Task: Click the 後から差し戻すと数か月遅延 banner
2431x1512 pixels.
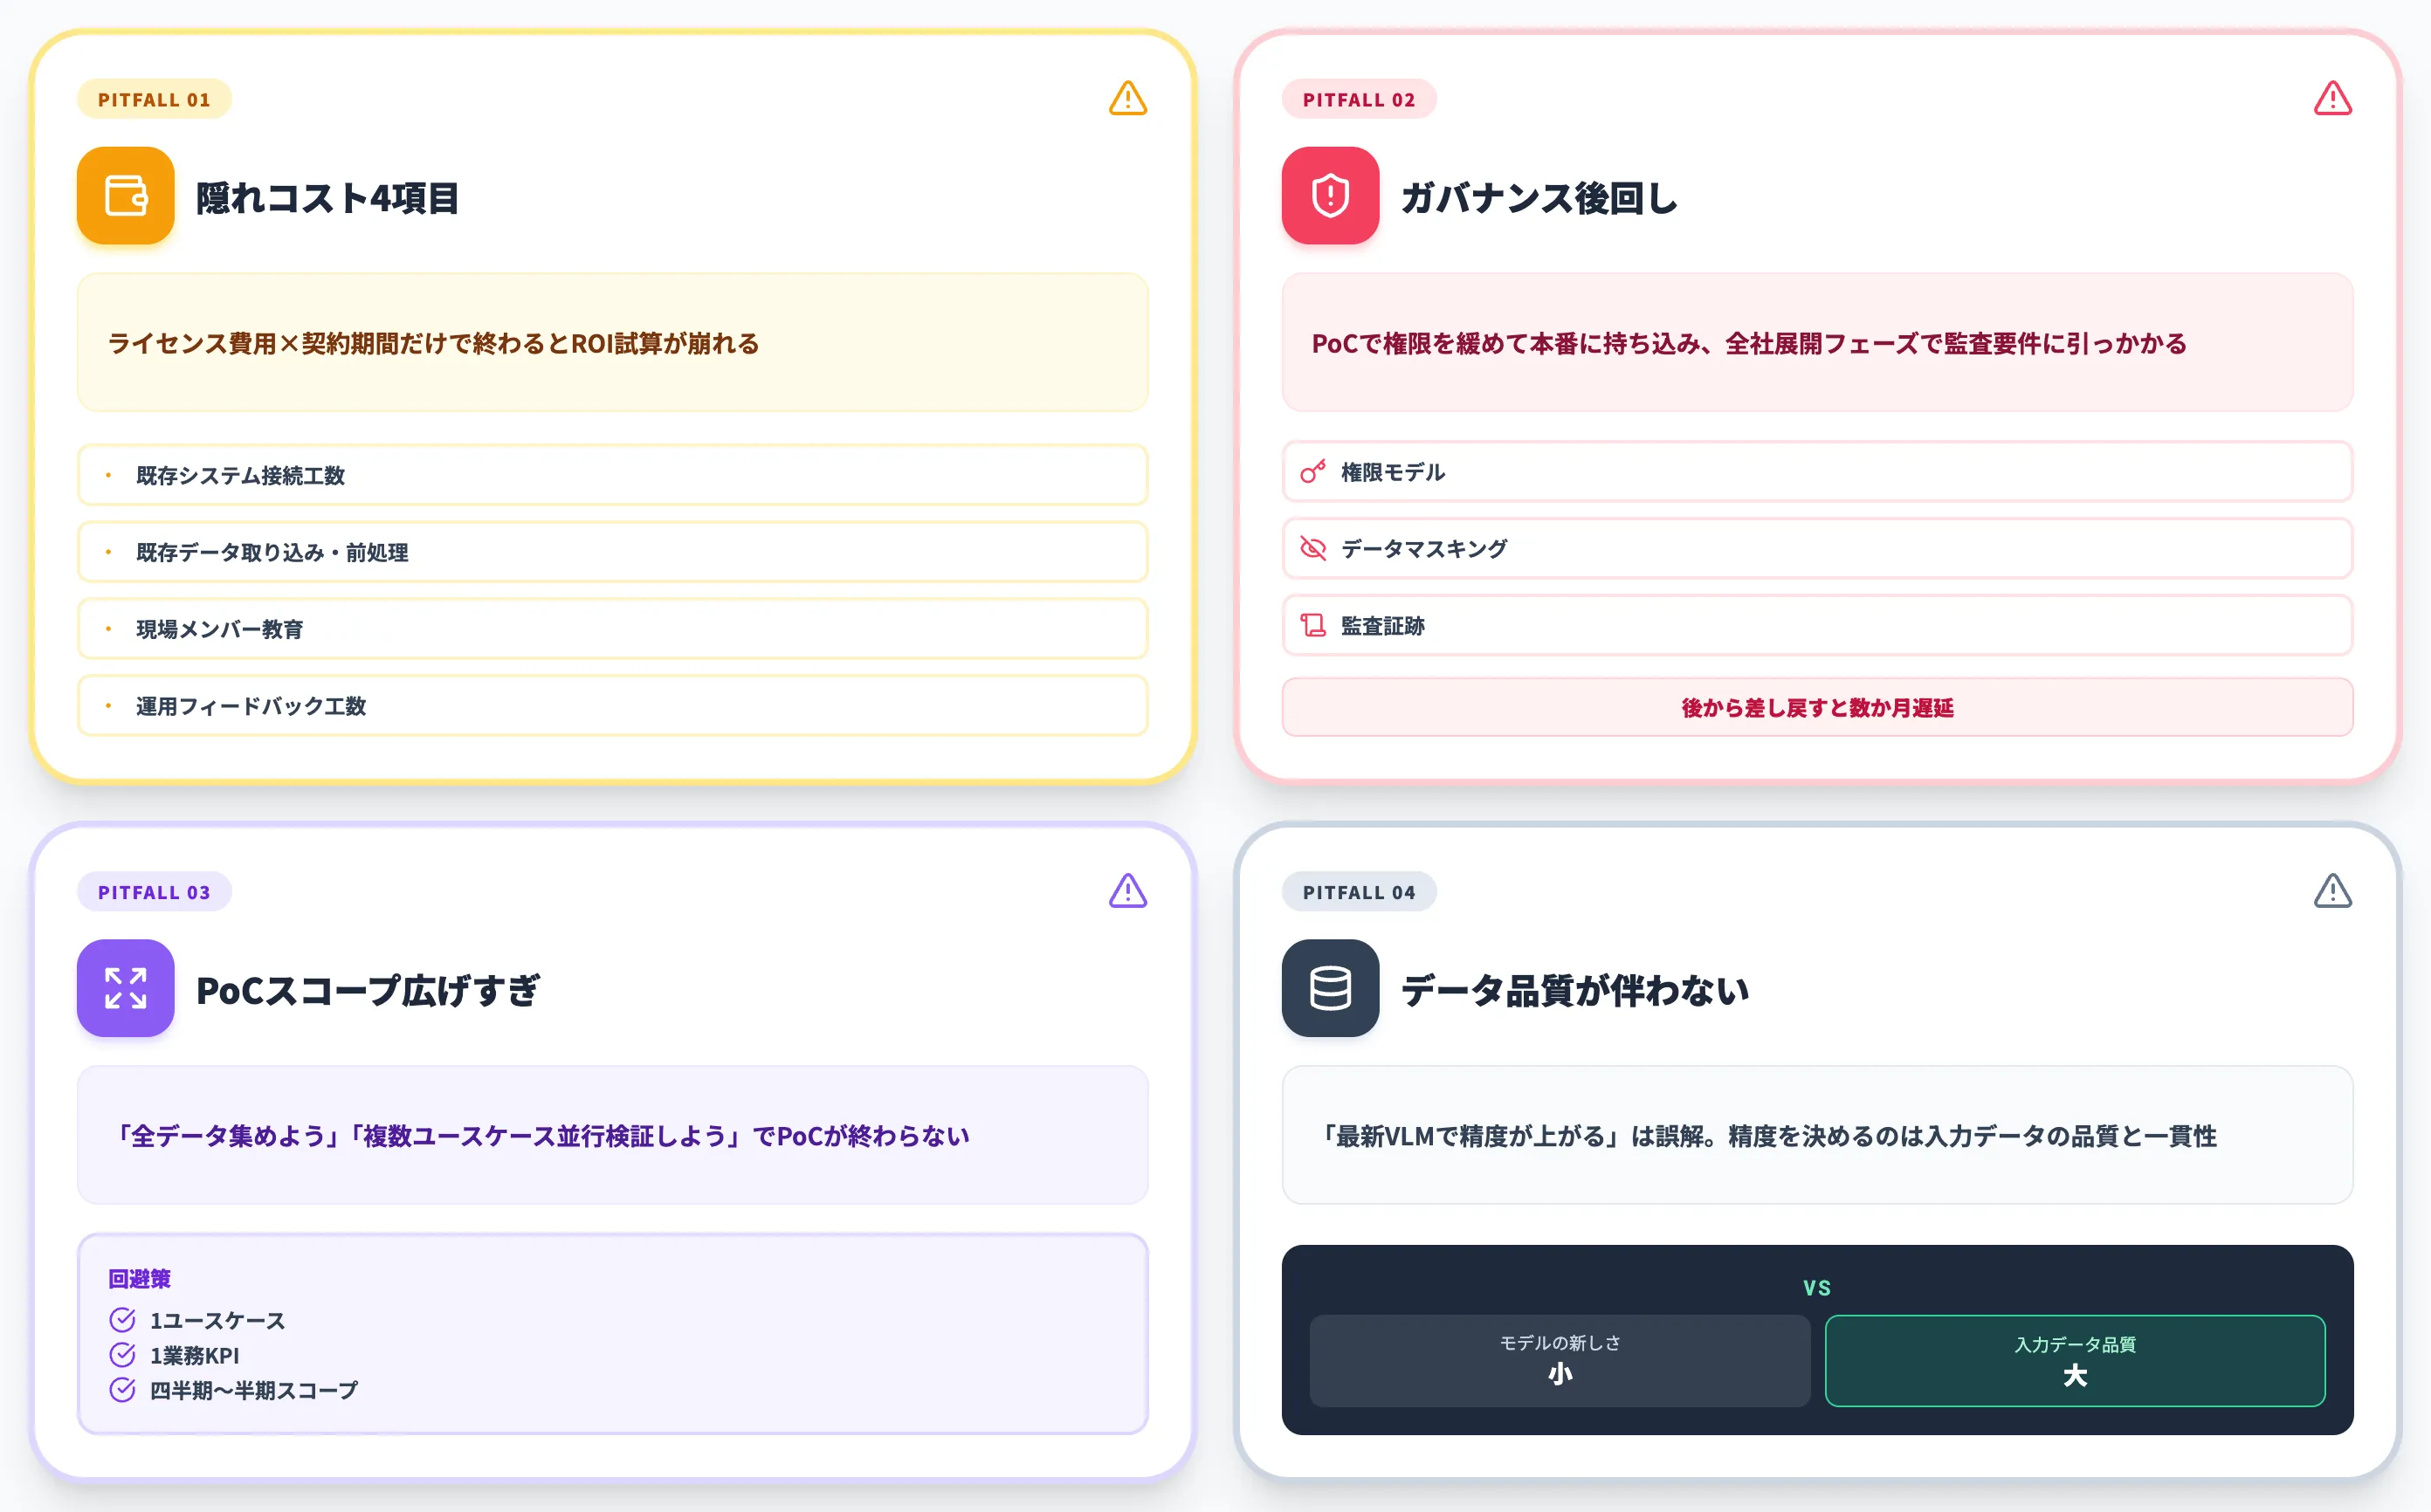Action: (1817, 707)
